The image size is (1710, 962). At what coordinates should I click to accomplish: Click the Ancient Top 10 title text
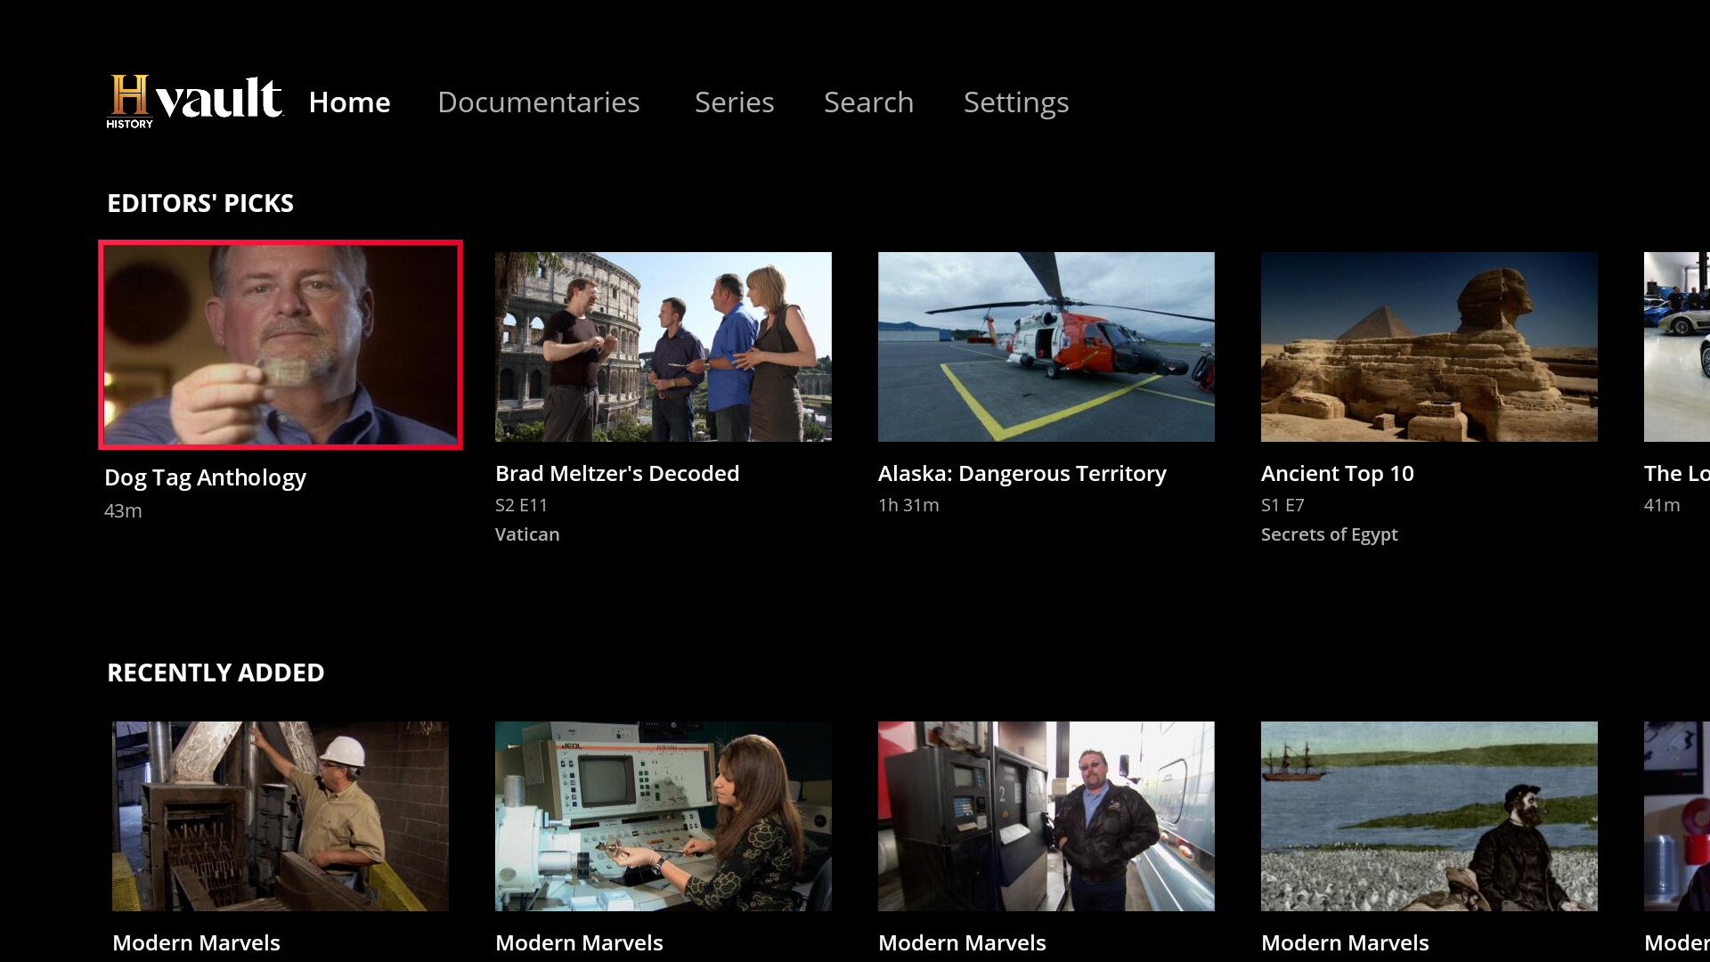click(x=1337, y=473)
